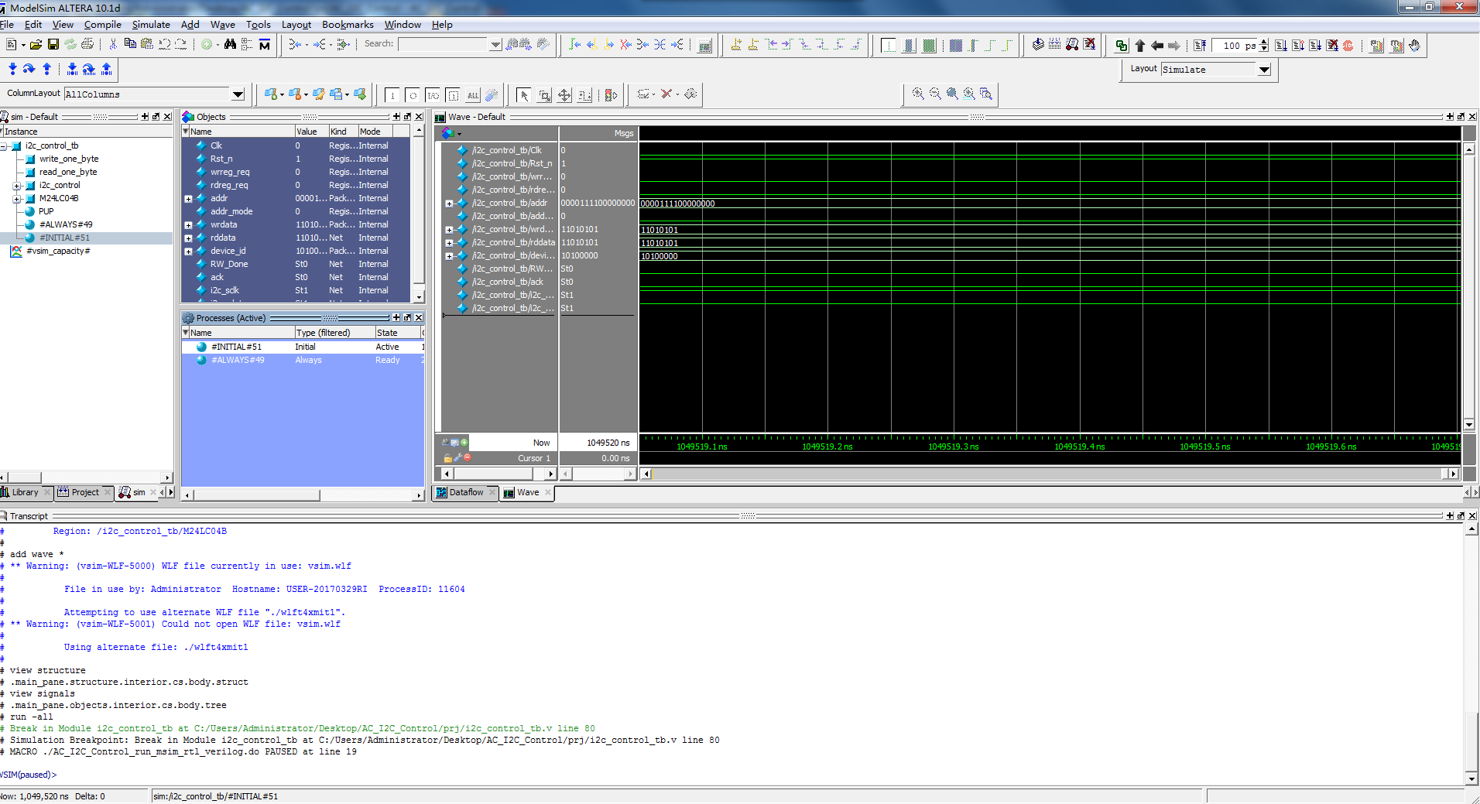Click the red Stop simulation icon
The image size is (1480, 804).
1349,46
